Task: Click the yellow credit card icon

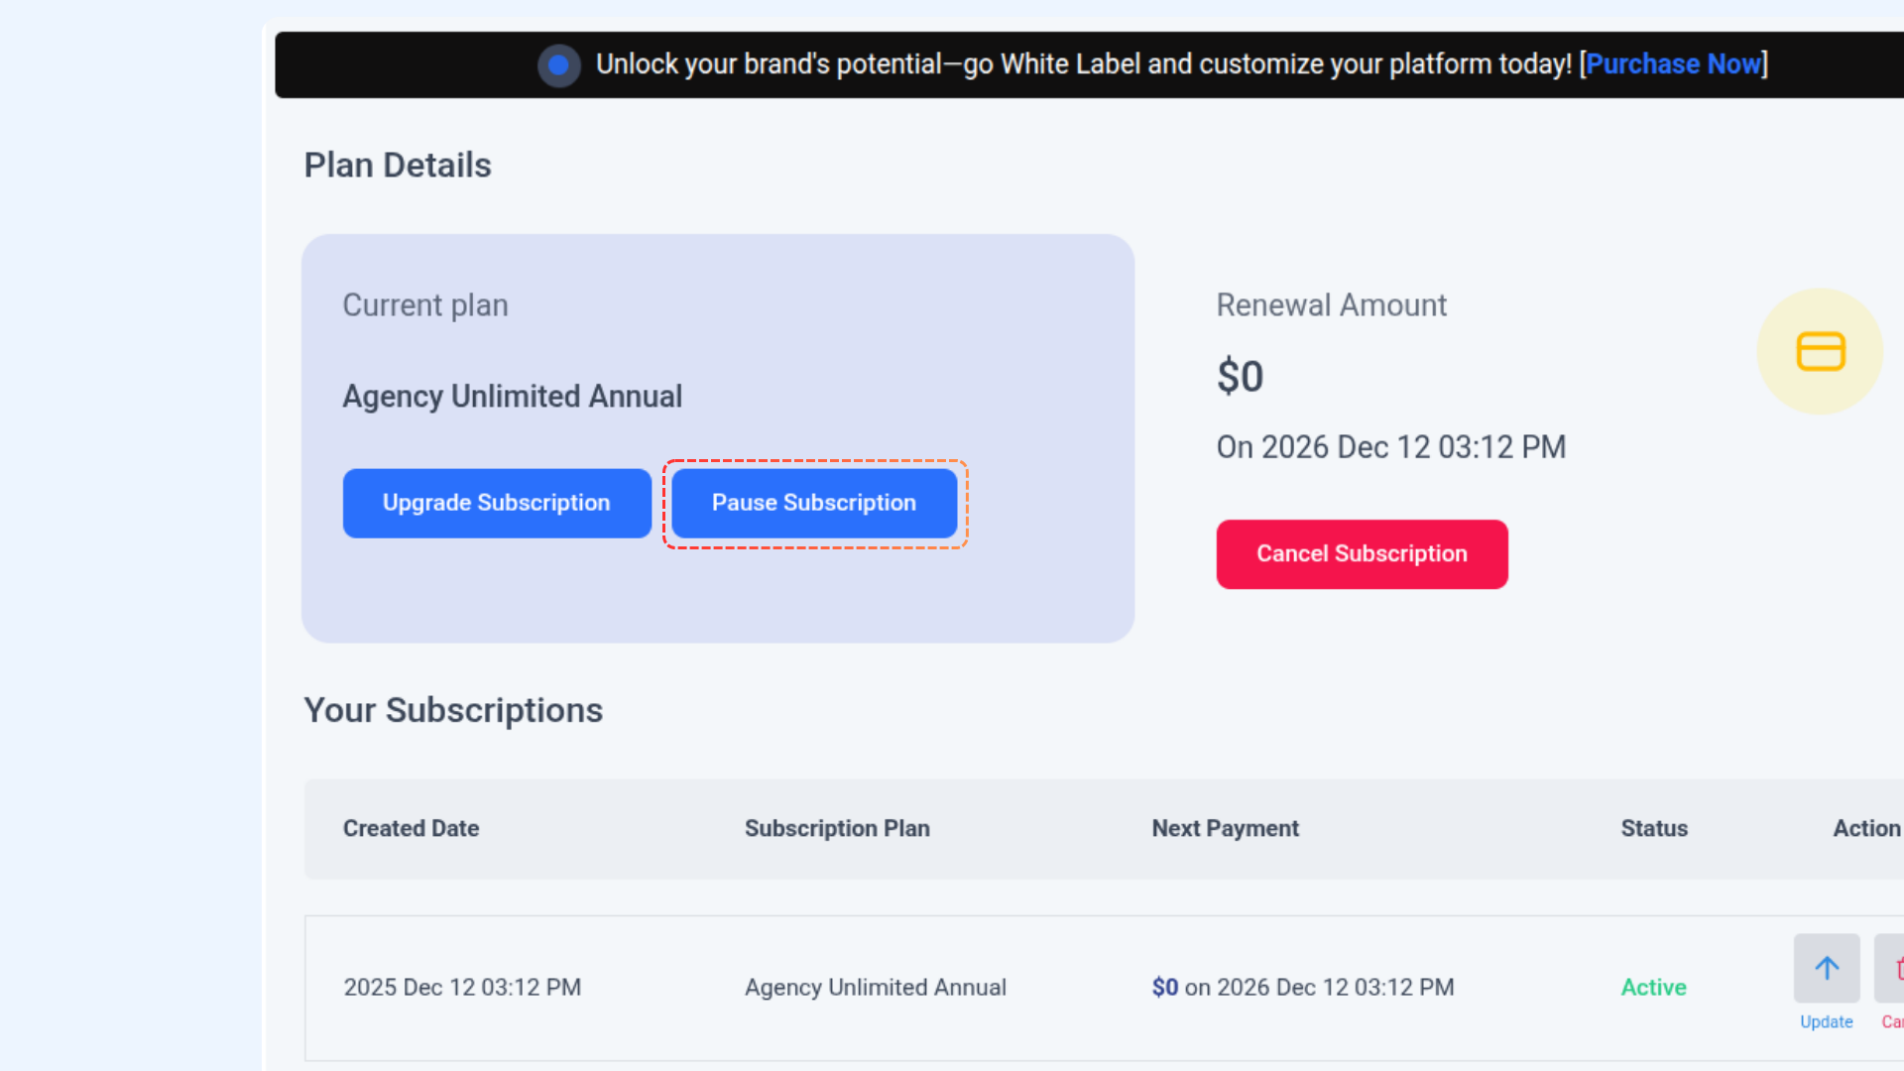Action: coord(1820,352)
